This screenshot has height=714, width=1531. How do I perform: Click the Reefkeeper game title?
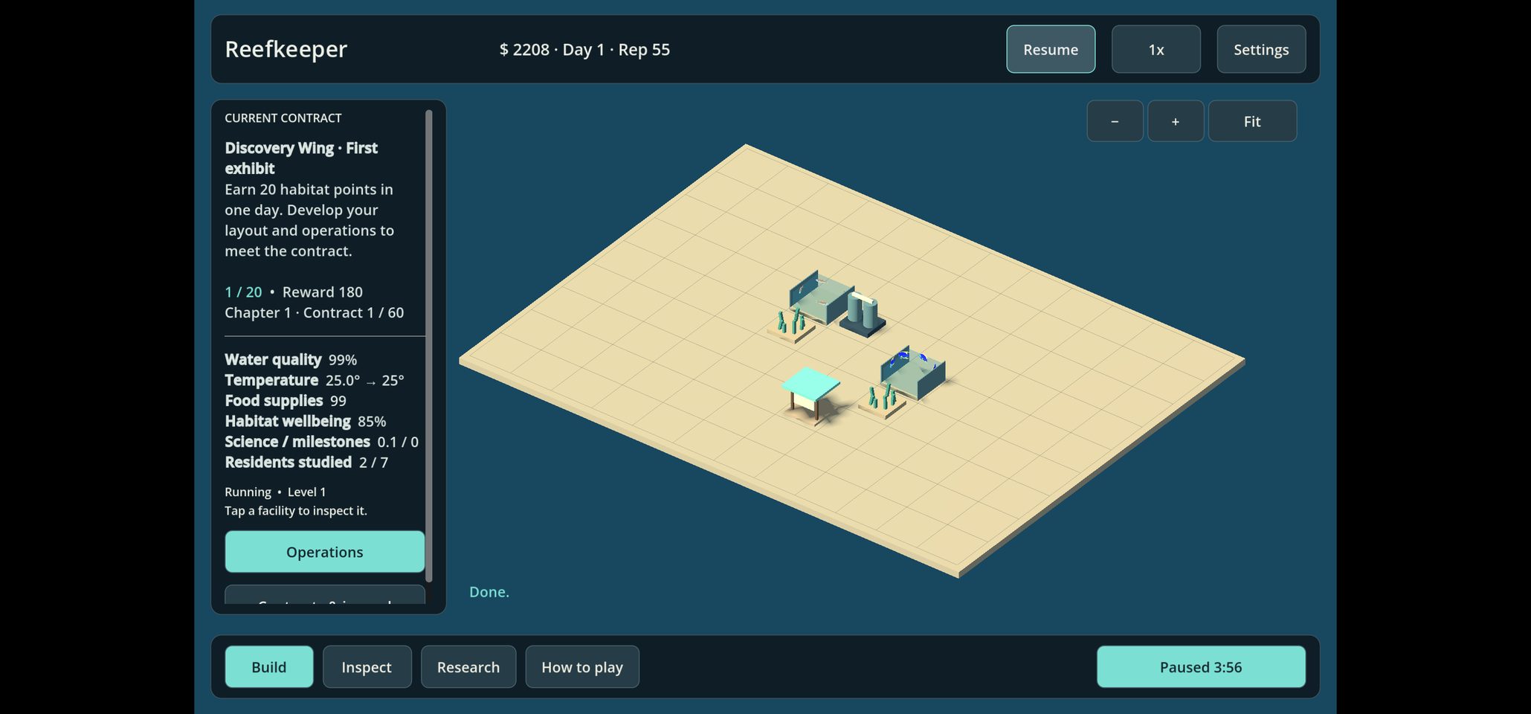tap(286, 49)
